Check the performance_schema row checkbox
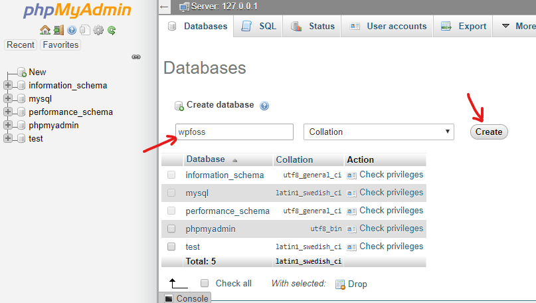 coord(171,211)
